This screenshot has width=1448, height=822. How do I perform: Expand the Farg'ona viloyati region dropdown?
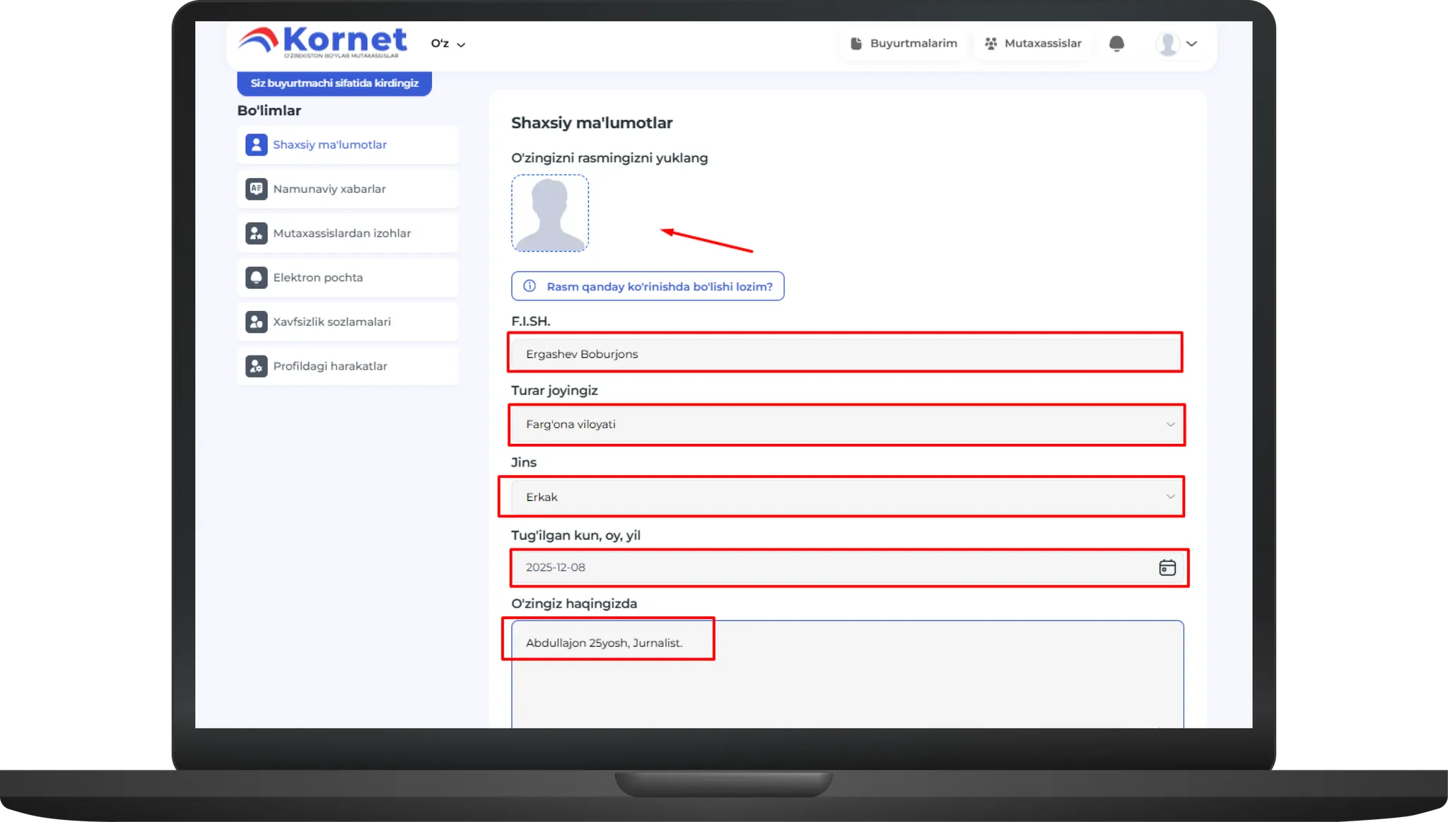tap(1169, 425)
